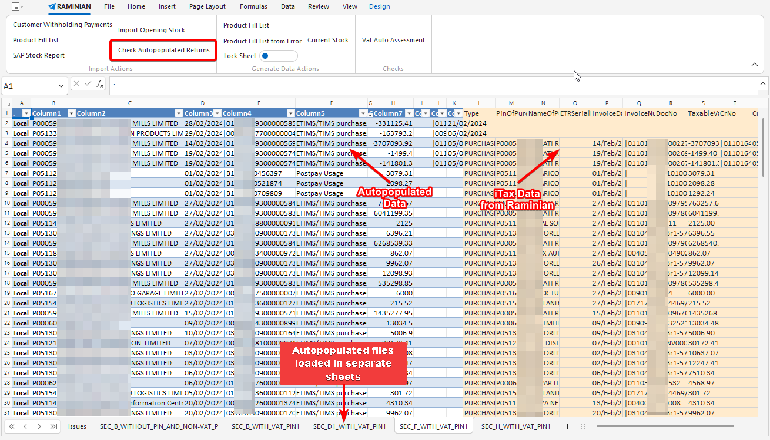Screen dimensions: 770x440
Task: Switch to the Formulas ribbon tab
Action: click(253, 6)
